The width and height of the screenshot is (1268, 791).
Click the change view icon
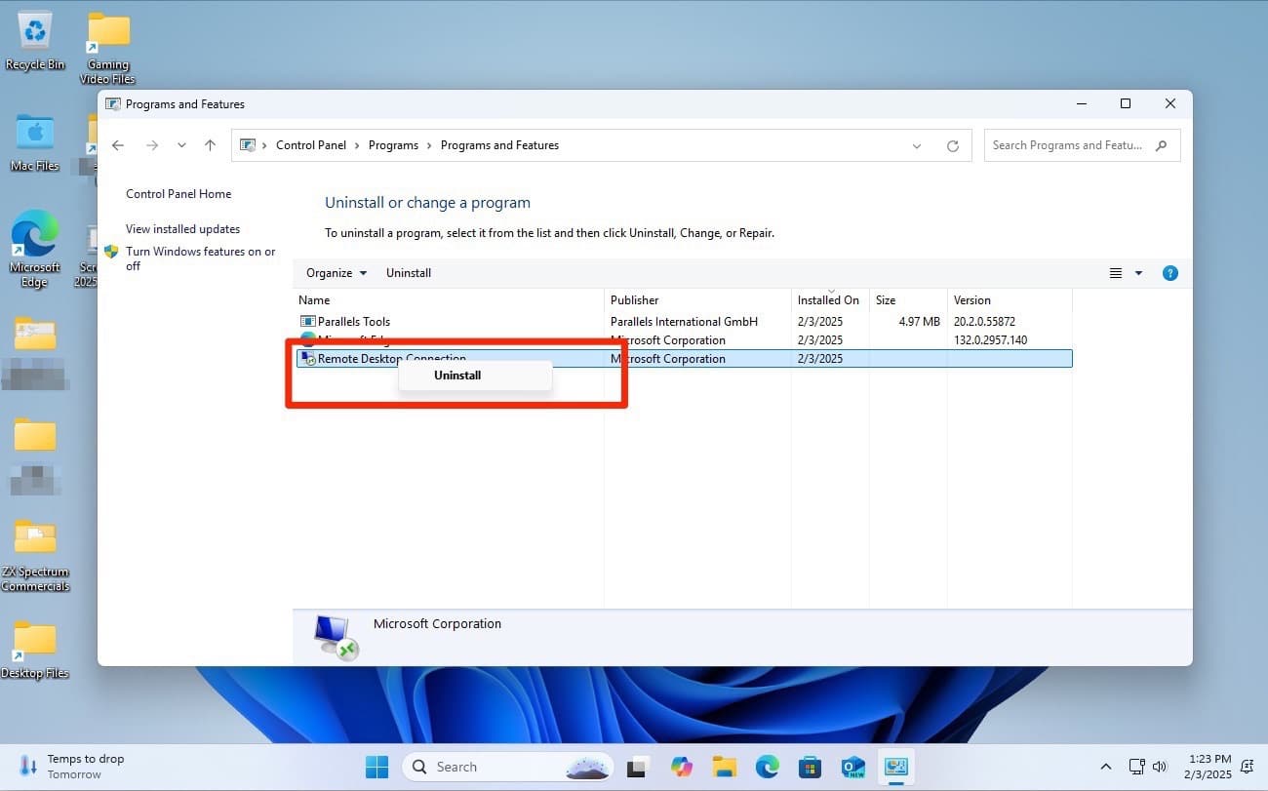point(1116,273)
